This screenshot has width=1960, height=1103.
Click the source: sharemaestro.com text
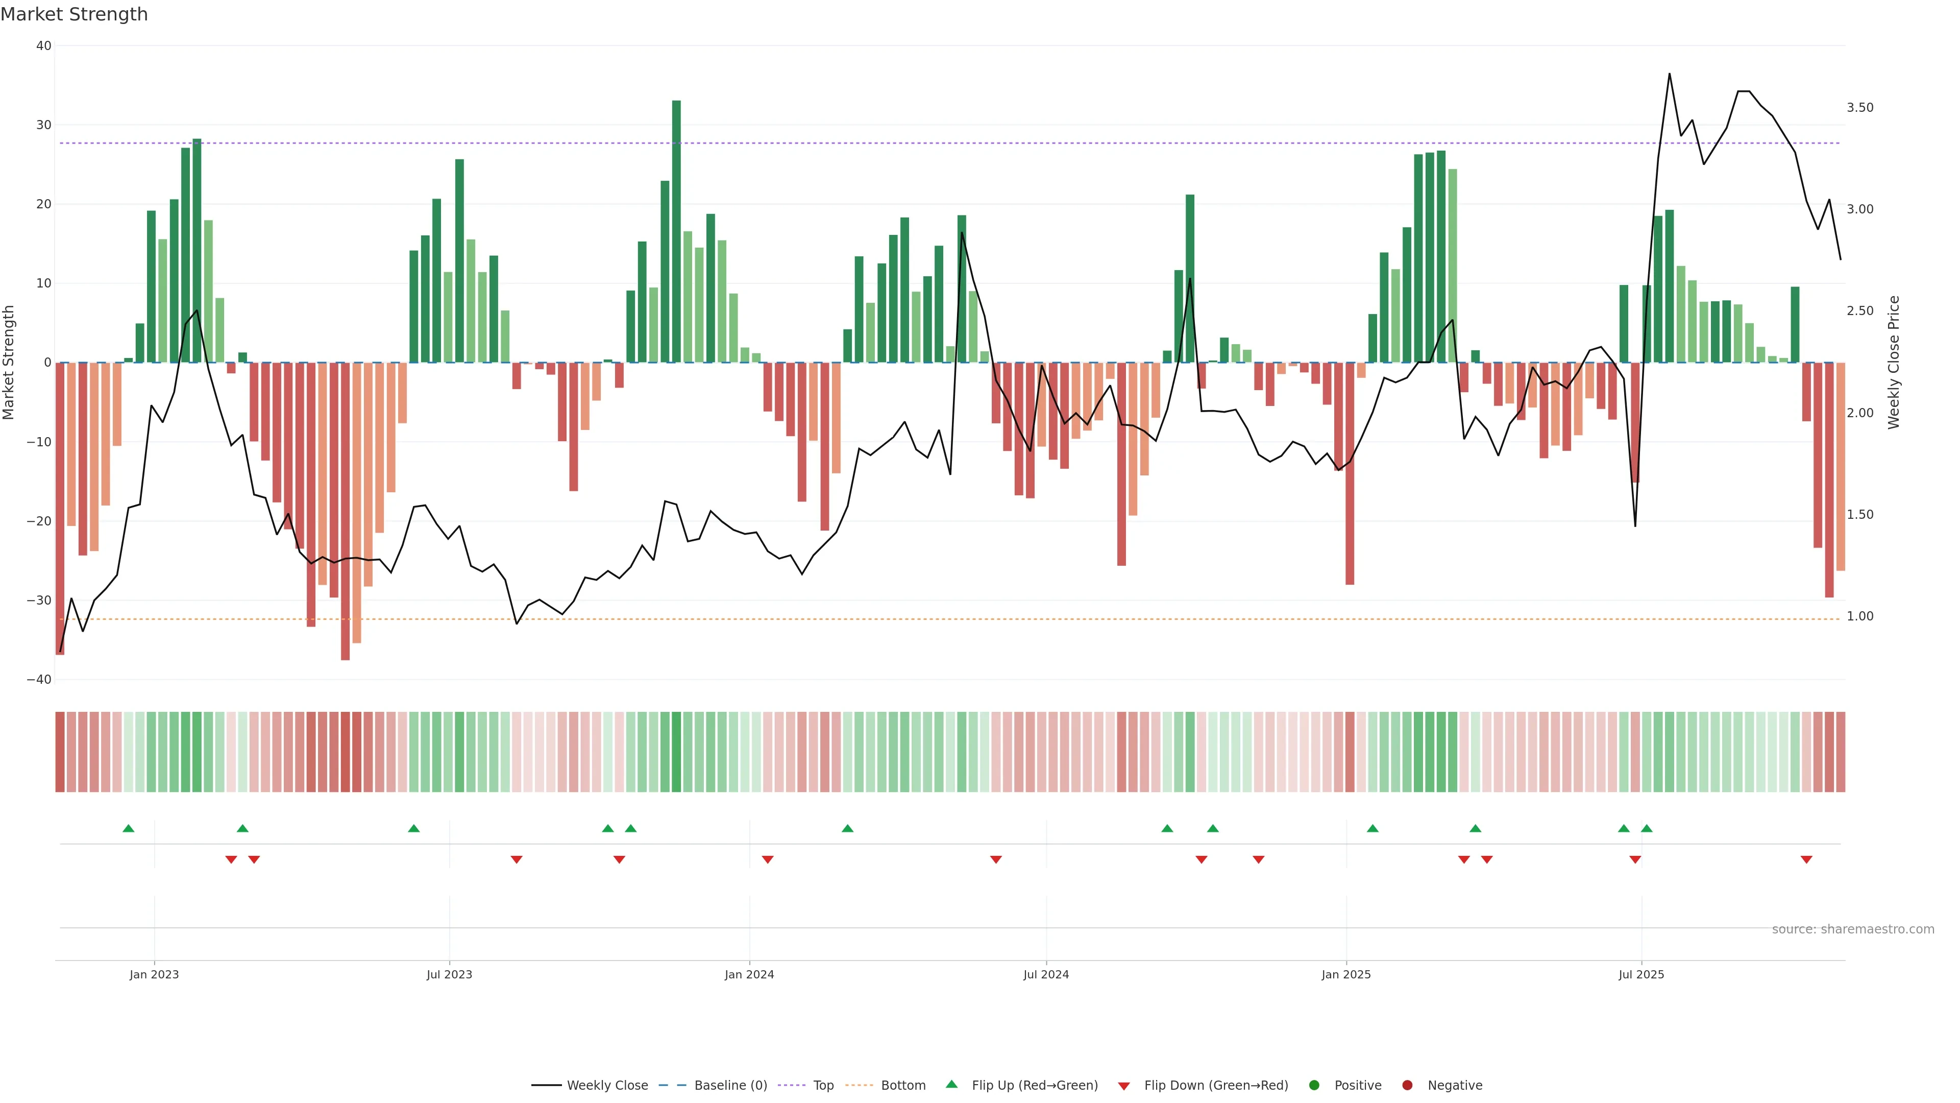(1853, 929)
